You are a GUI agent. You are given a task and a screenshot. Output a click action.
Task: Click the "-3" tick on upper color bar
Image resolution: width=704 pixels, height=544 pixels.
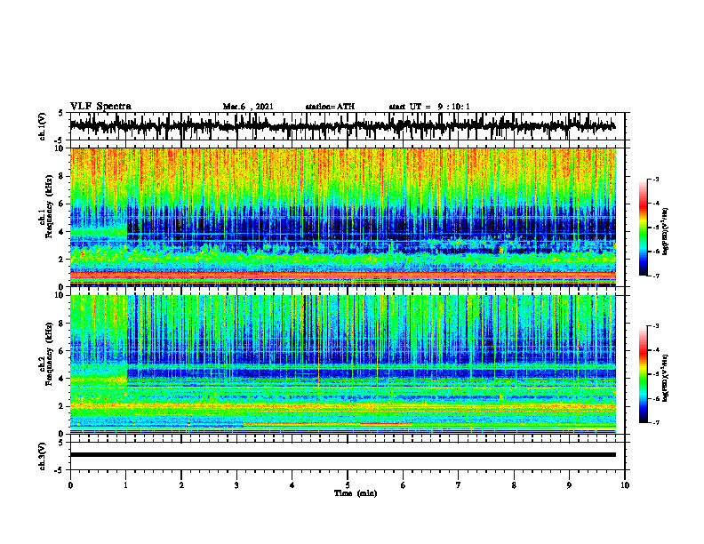[656, 180]
